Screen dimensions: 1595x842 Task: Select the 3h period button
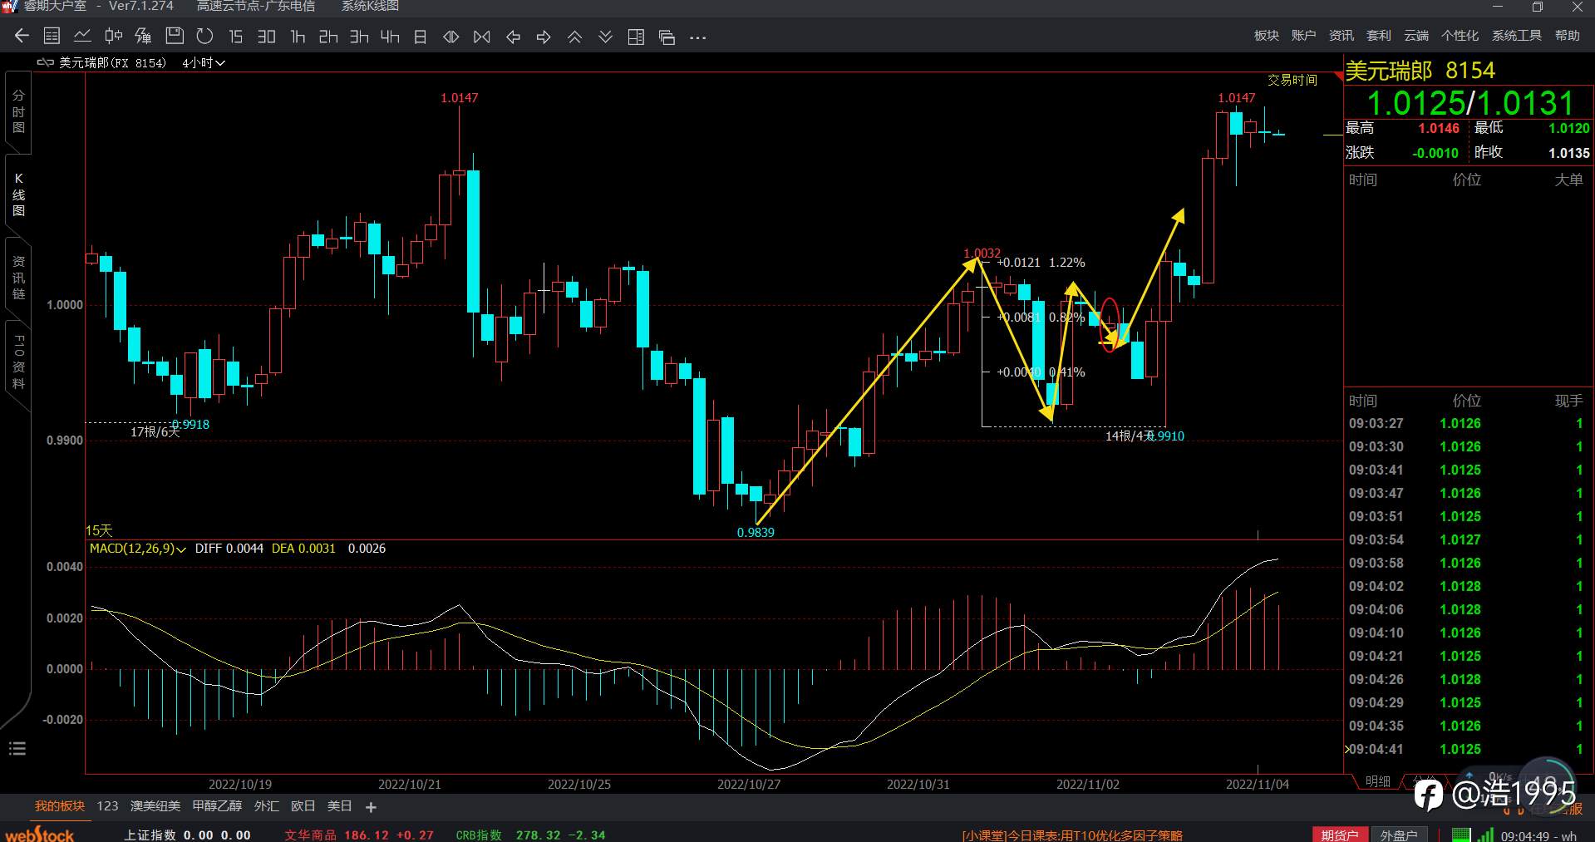(x=359, y=36)
